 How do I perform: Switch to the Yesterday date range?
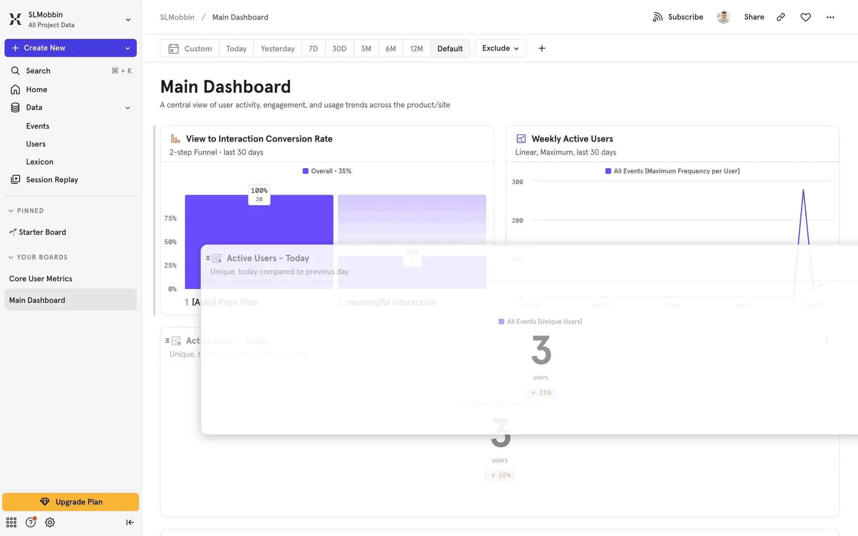tap(277, 48)
